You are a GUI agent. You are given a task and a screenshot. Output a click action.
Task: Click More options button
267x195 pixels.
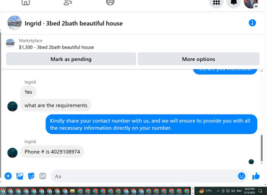point(199,59)
